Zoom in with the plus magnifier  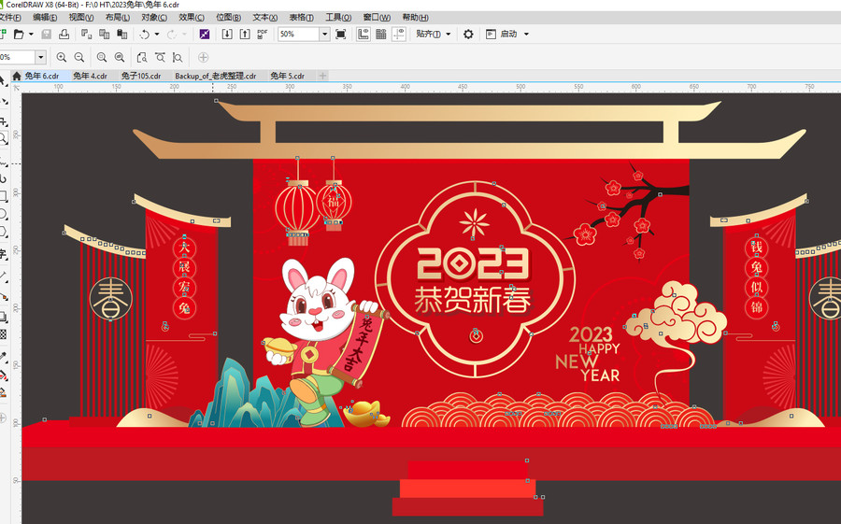pos(62,57)
